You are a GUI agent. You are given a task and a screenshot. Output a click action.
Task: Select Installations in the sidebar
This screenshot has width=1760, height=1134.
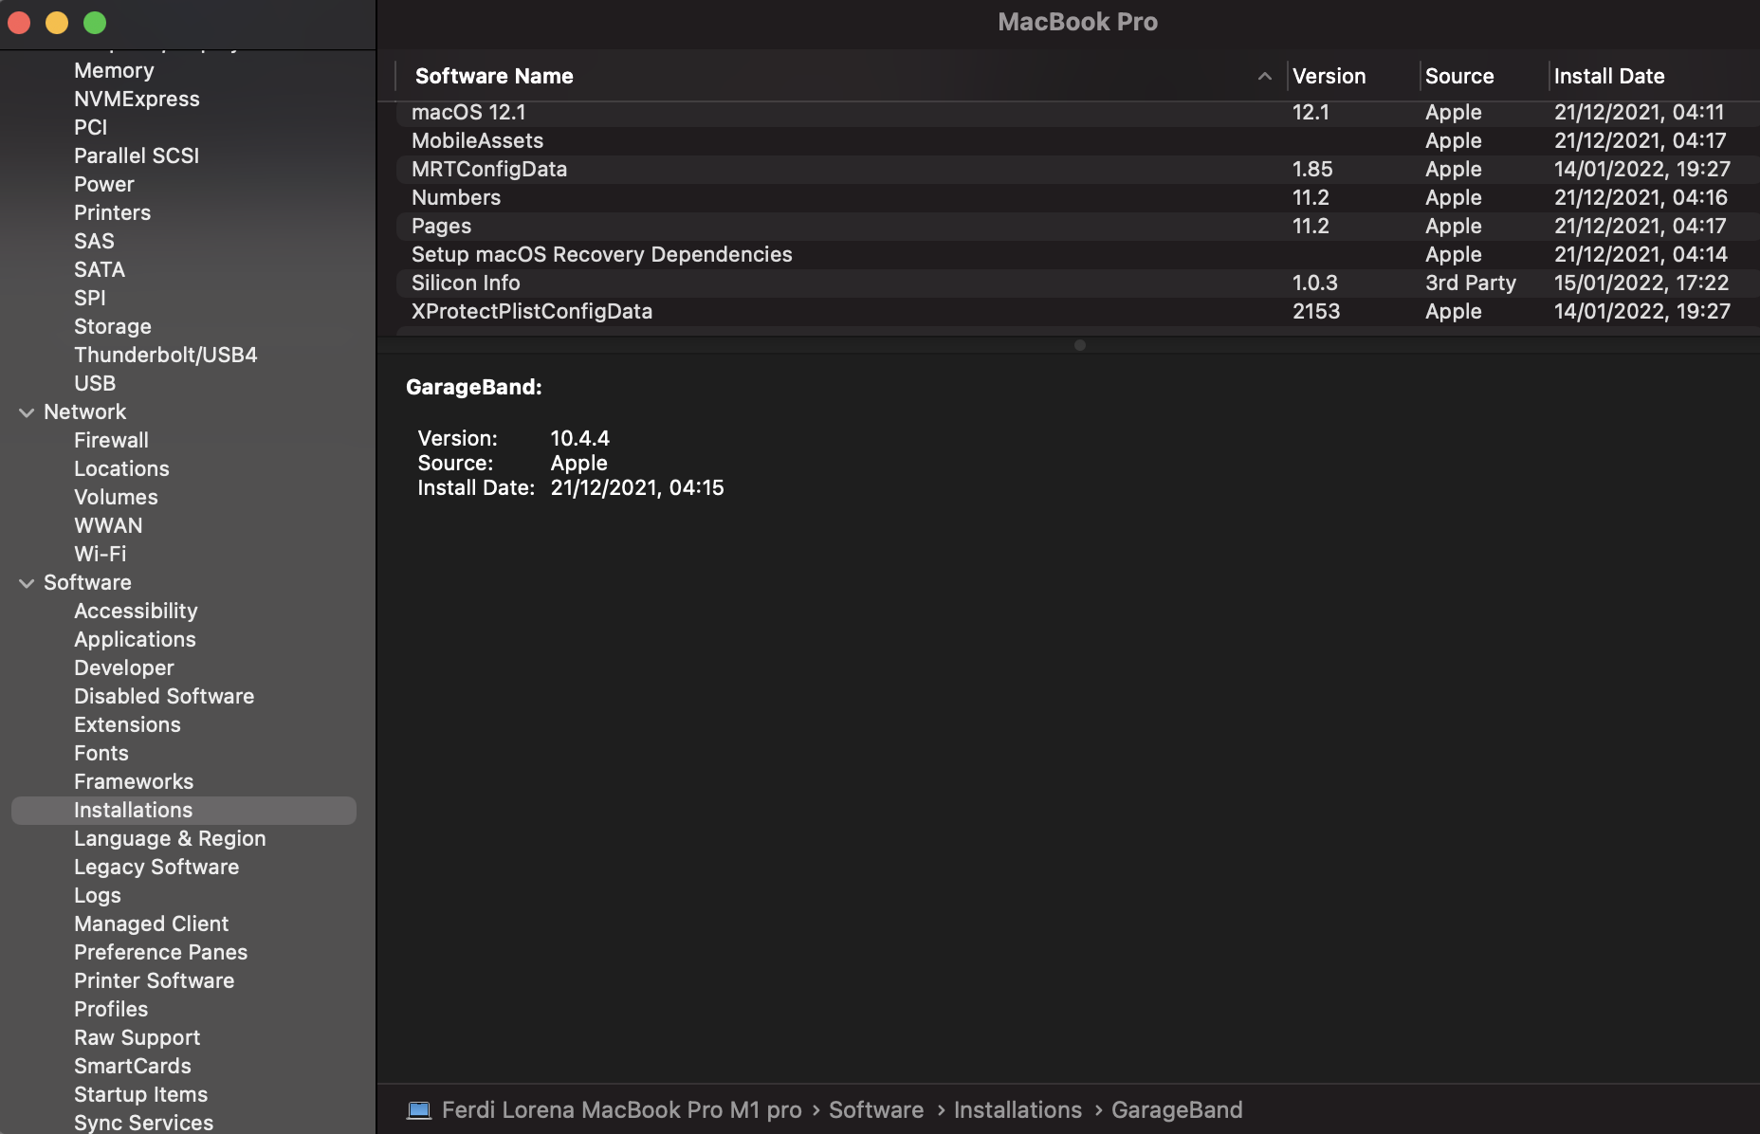184,811
